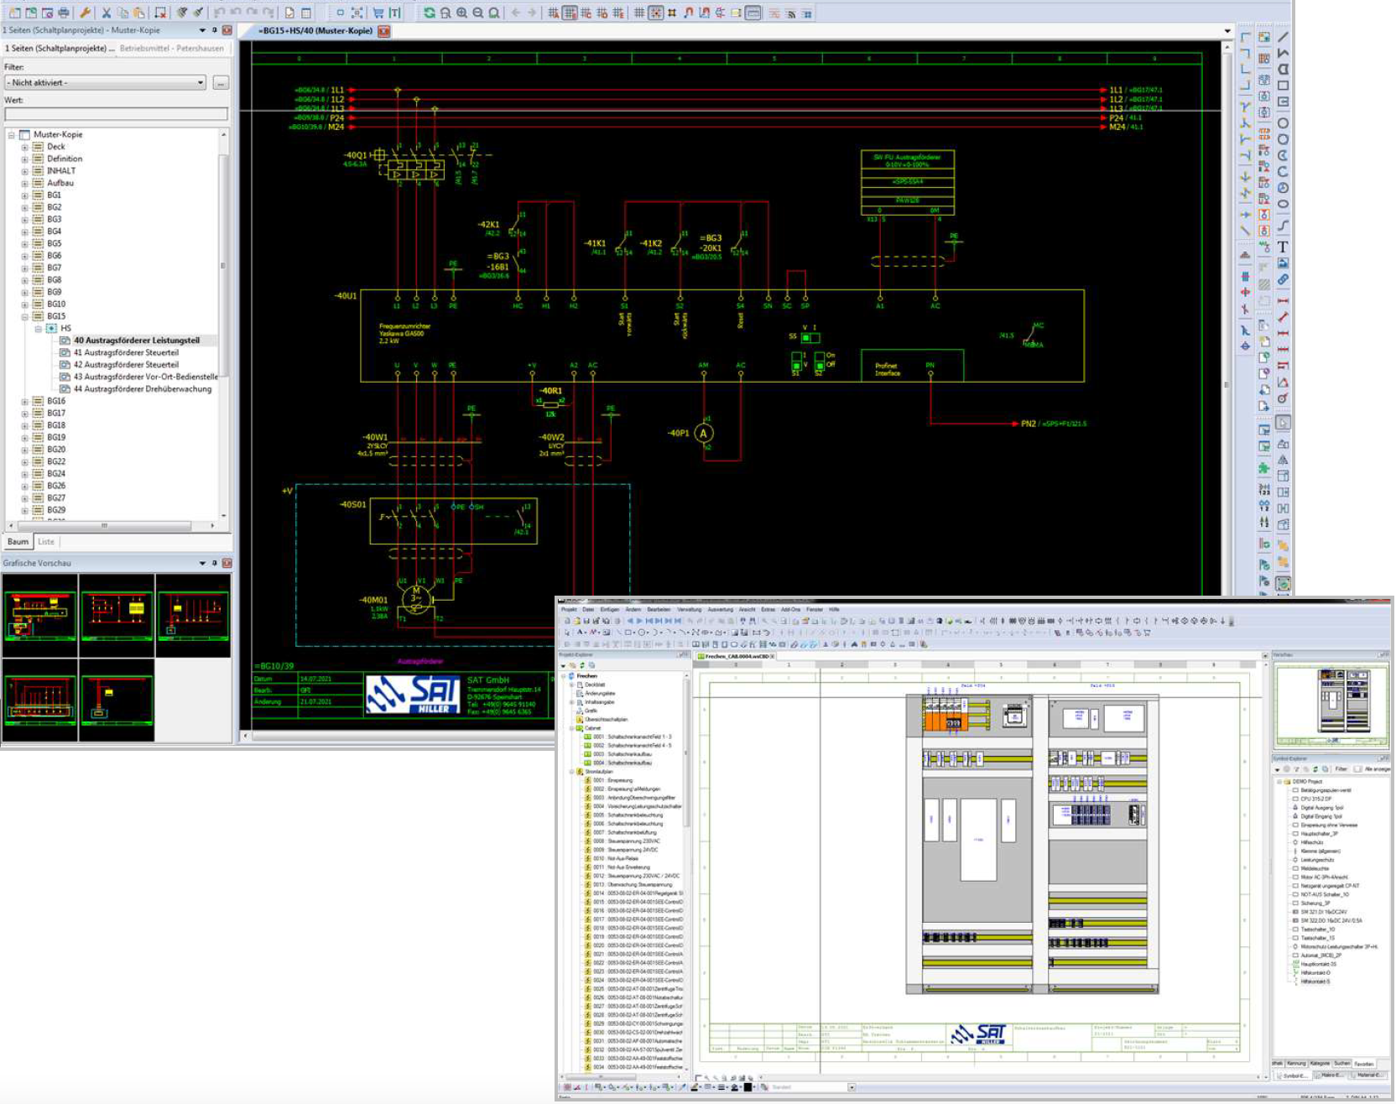Switch to the Baum tab
Image resolution: width=1396 pixels, height=1104 pixels.
18,542
